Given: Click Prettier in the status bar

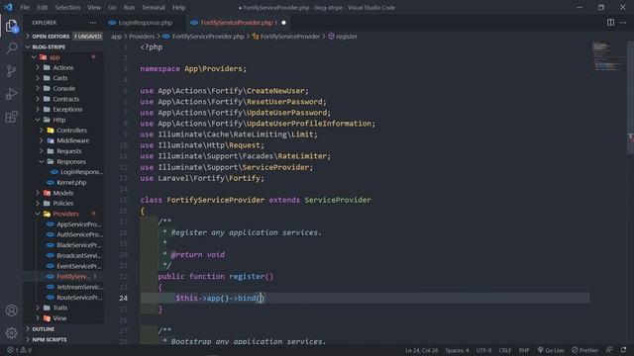Looking at the screenshot, I should [x=584, y=350].
